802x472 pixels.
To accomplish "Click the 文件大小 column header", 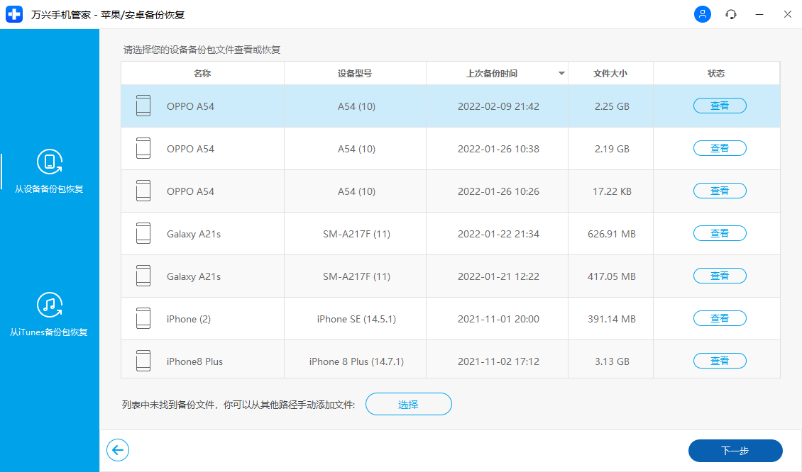I will [x=610, y=73].
